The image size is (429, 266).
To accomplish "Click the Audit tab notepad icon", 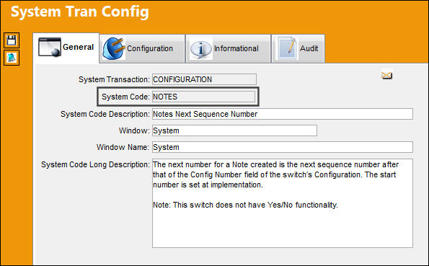I will [287, 48].
